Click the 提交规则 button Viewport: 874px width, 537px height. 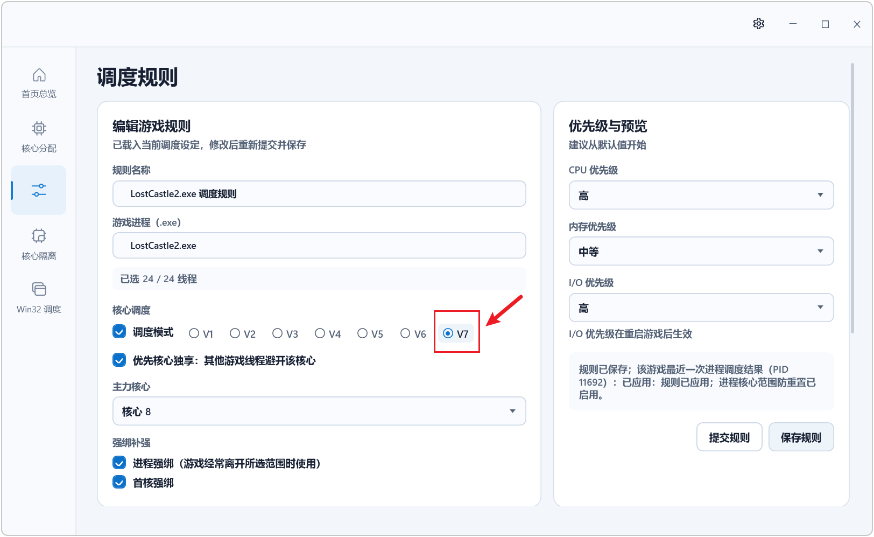coord(729,437)
